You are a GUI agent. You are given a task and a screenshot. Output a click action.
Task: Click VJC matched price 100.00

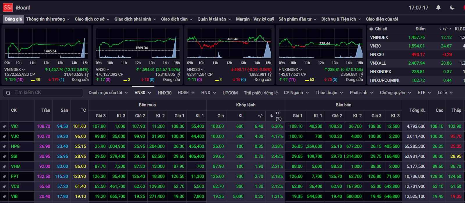coord(217,136)
